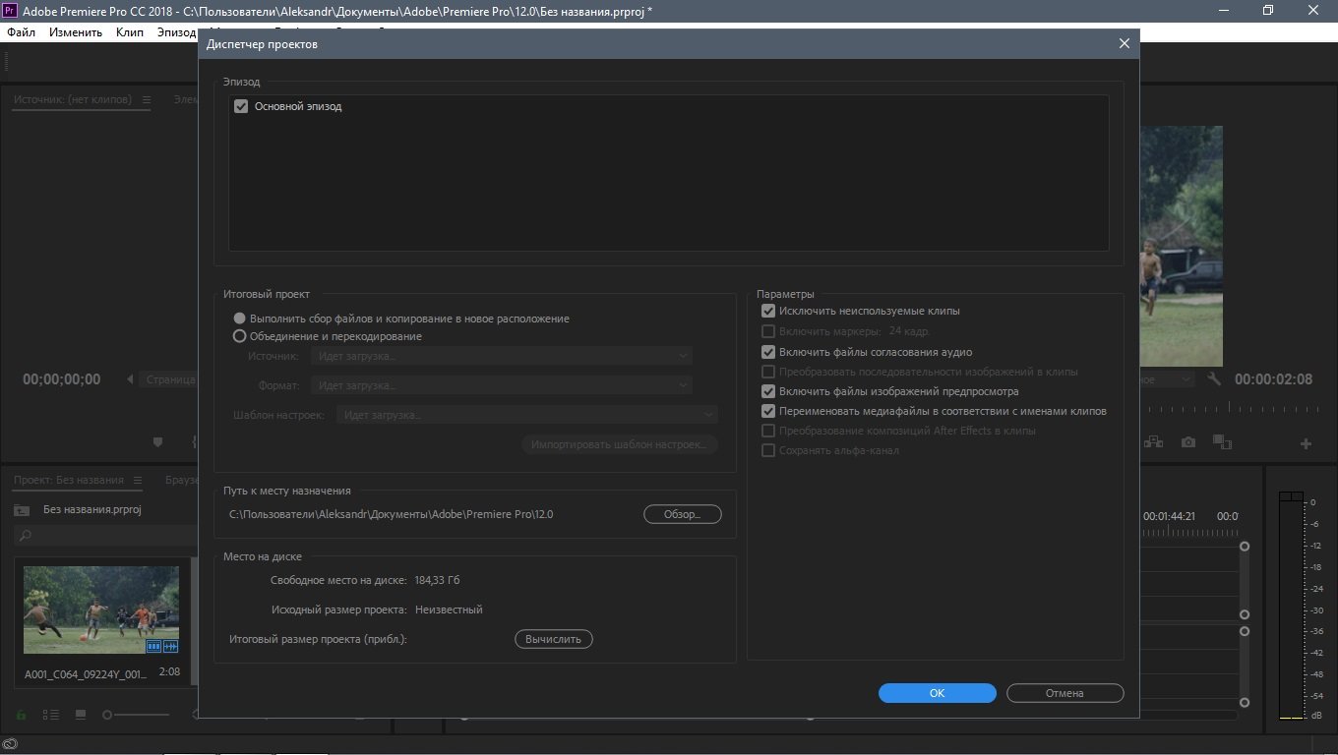Viewport: 1338px width, 755px height.
Task: Click the Export Frame camera icon
Action: tap(1188, 443)
